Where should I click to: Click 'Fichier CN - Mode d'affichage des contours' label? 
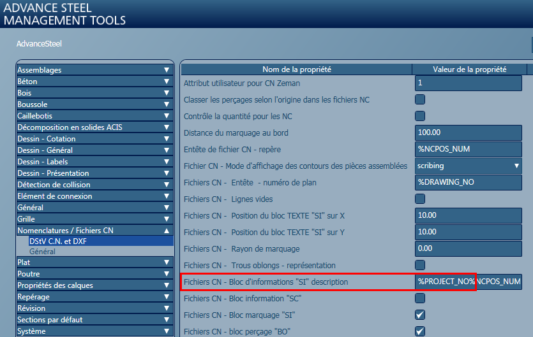(296, 166)
